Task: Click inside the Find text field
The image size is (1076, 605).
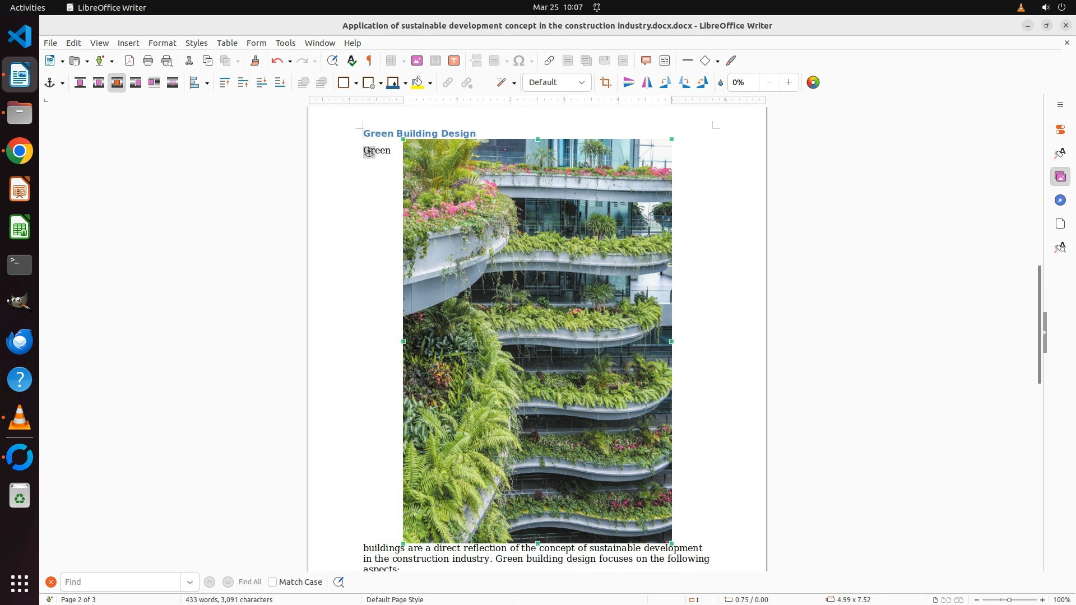Action: pos(120,582)
